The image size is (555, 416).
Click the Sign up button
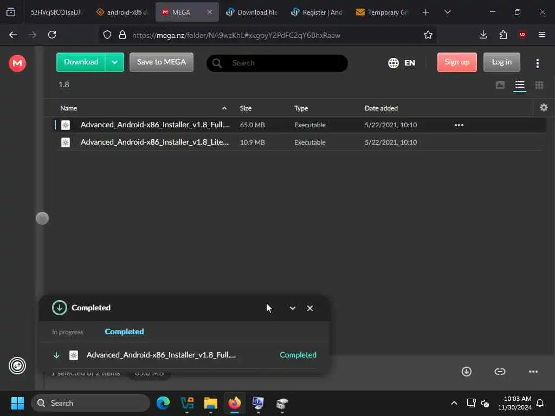(457, 62)
